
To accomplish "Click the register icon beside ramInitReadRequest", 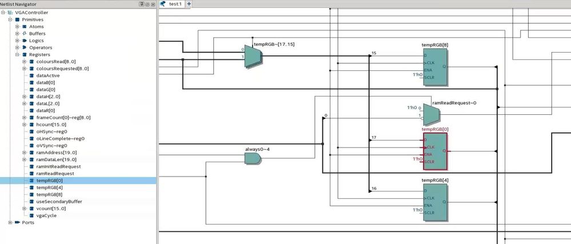I will [31, 166].
